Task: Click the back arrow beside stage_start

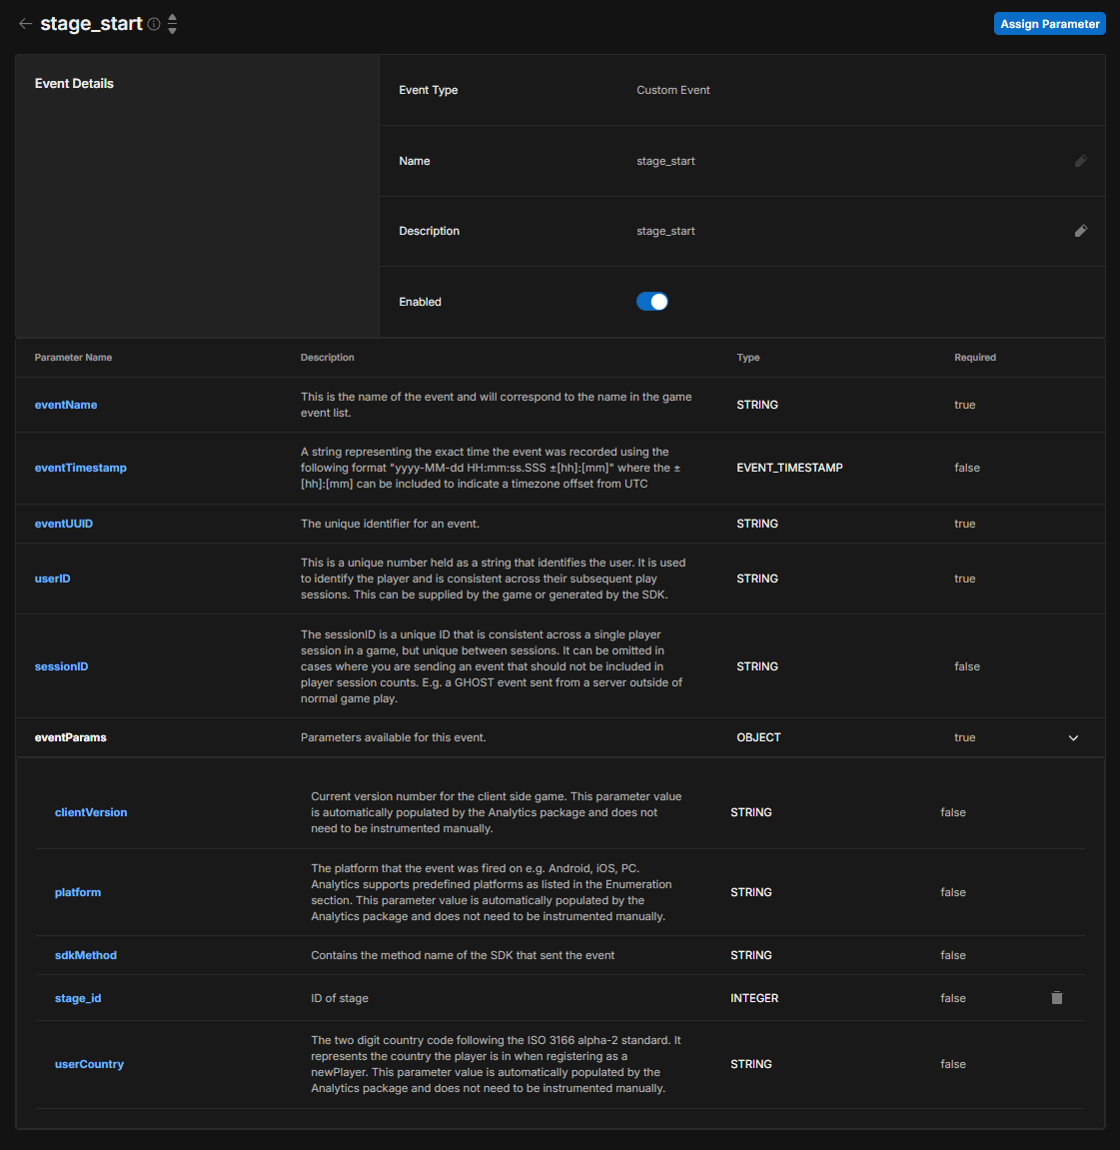Action: click(26, 24)
